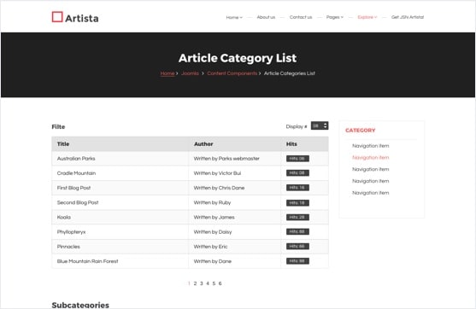Viewport: 476px width, 309px height.
Task: Follow the Joomla breadcrumb link
Action: pos(190,73)
